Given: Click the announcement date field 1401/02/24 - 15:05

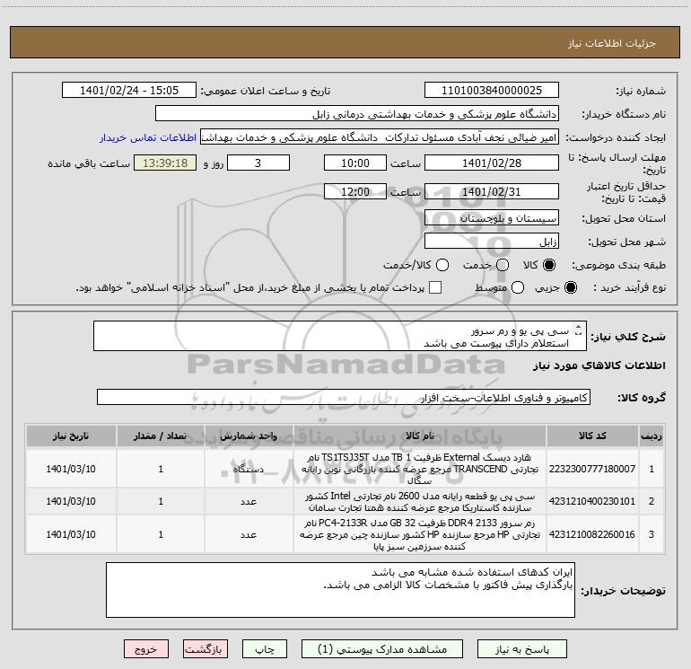Looking at the screenshot, I should (x=129, y=91).
